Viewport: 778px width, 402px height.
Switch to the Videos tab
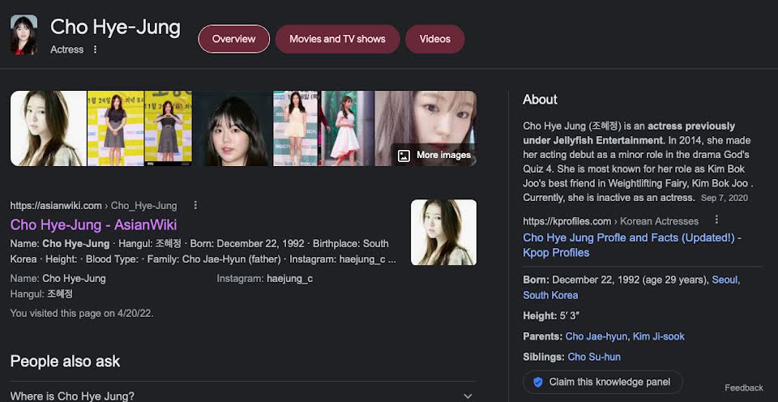pyautogui.click(x=434, y=39)
